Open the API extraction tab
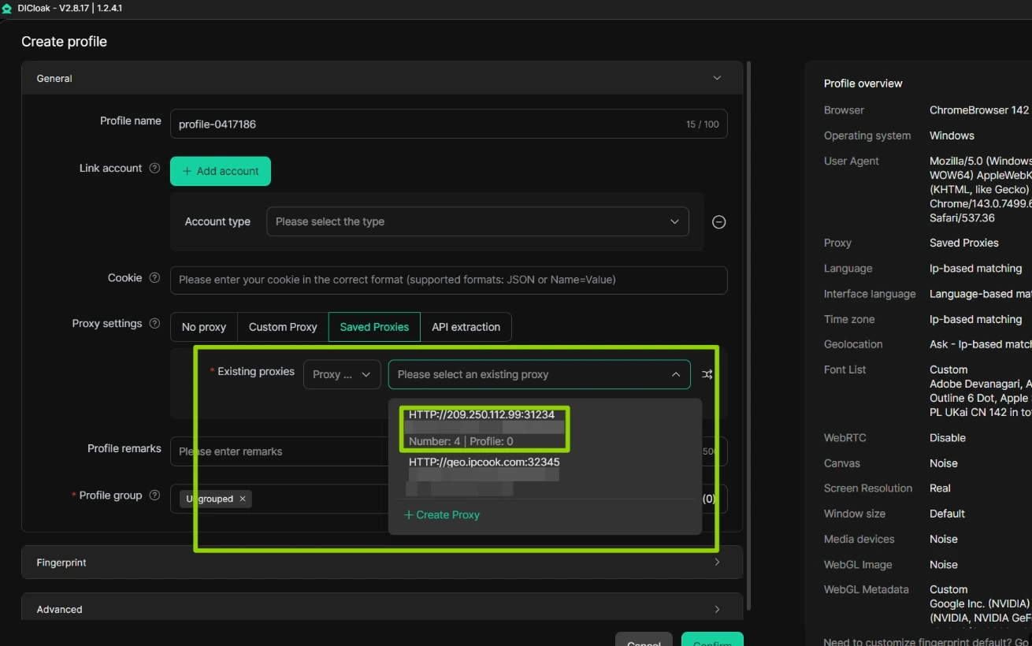The image size is (1032, 646). 466,326
